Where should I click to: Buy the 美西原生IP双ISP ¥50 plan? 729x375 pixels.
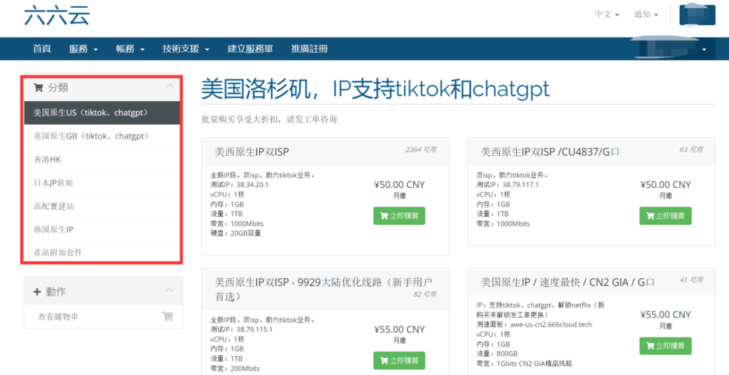399,216
